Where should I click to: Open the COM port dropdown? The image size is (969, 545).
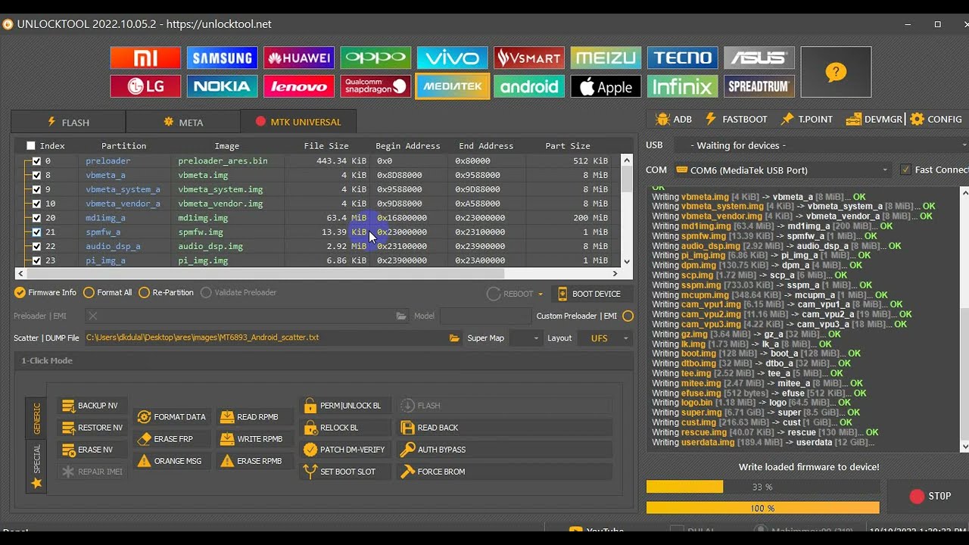coord(782,170)
